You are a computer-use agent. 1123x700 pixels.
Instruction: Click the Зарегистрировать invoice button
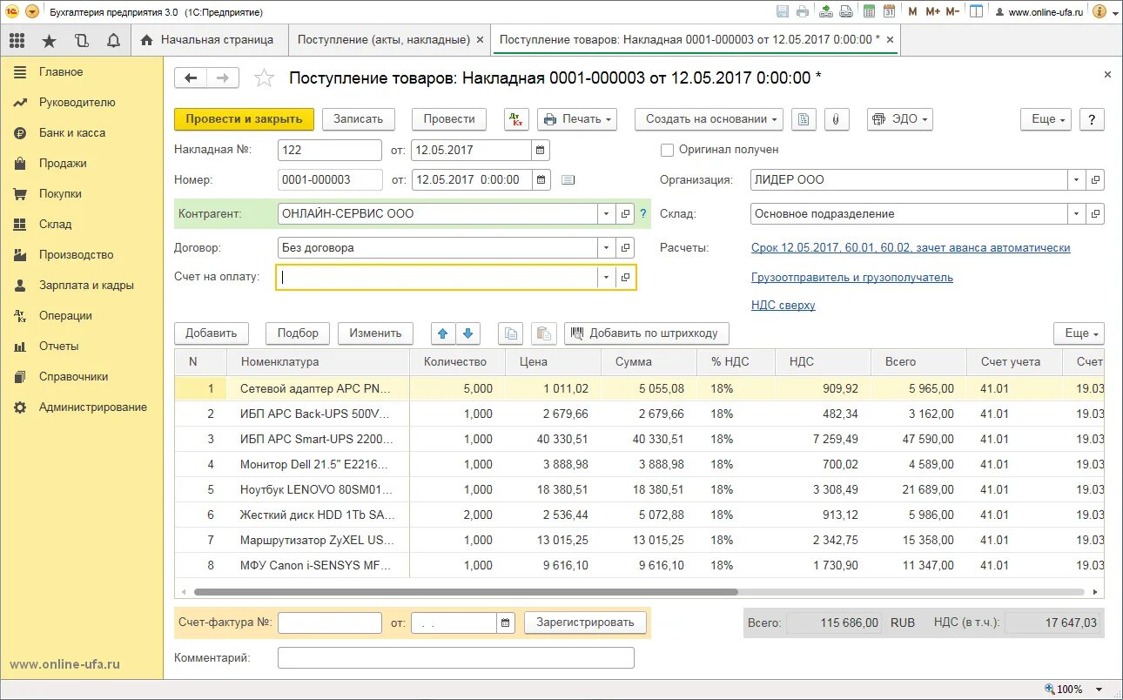coord(585,623)
